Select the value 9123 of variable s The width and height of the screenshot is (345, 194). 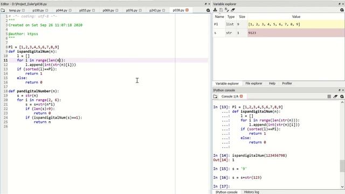click(296, 33)
